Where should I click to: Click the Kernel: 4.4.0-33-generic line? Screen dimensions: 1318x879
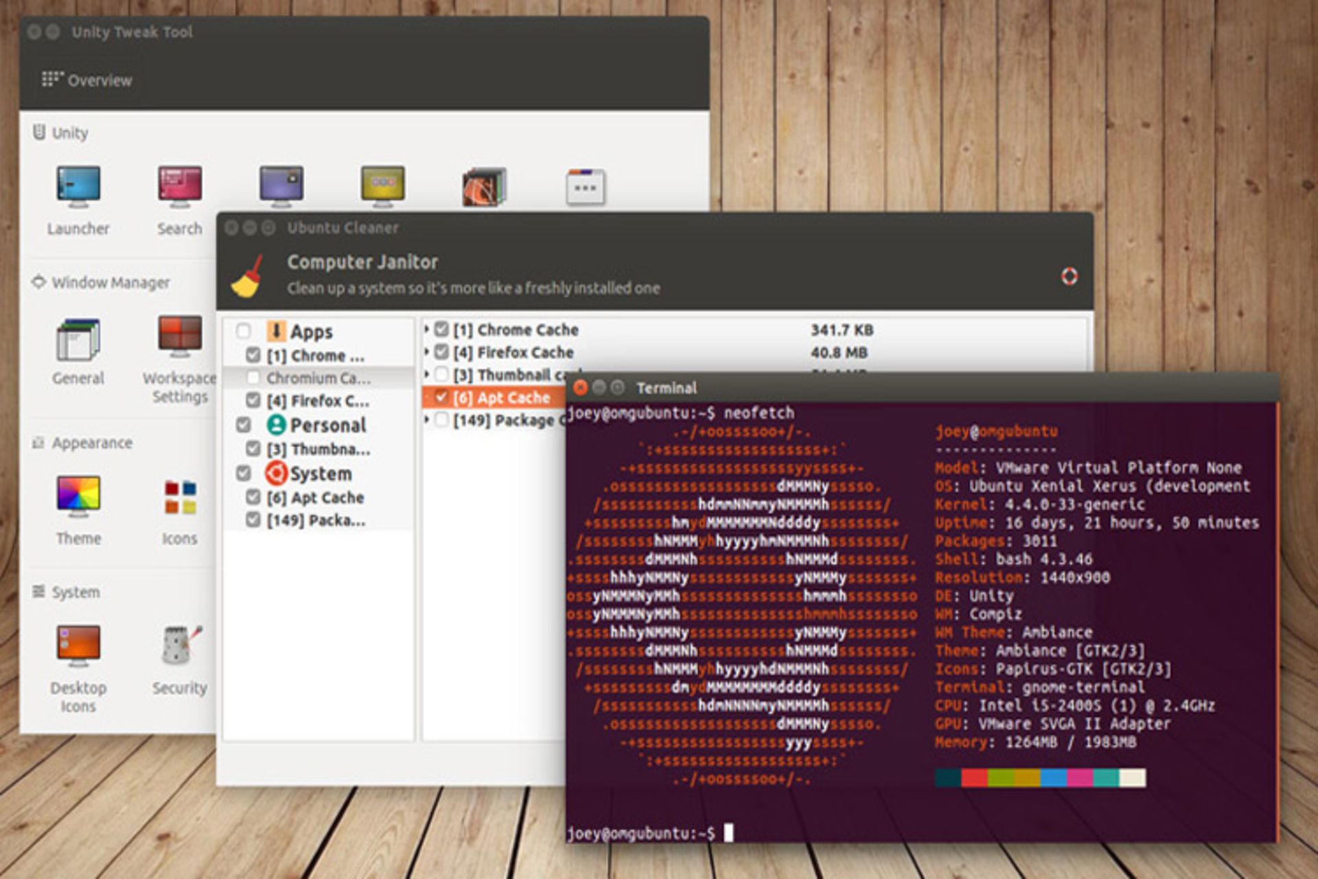click(x=1039, y=504)
